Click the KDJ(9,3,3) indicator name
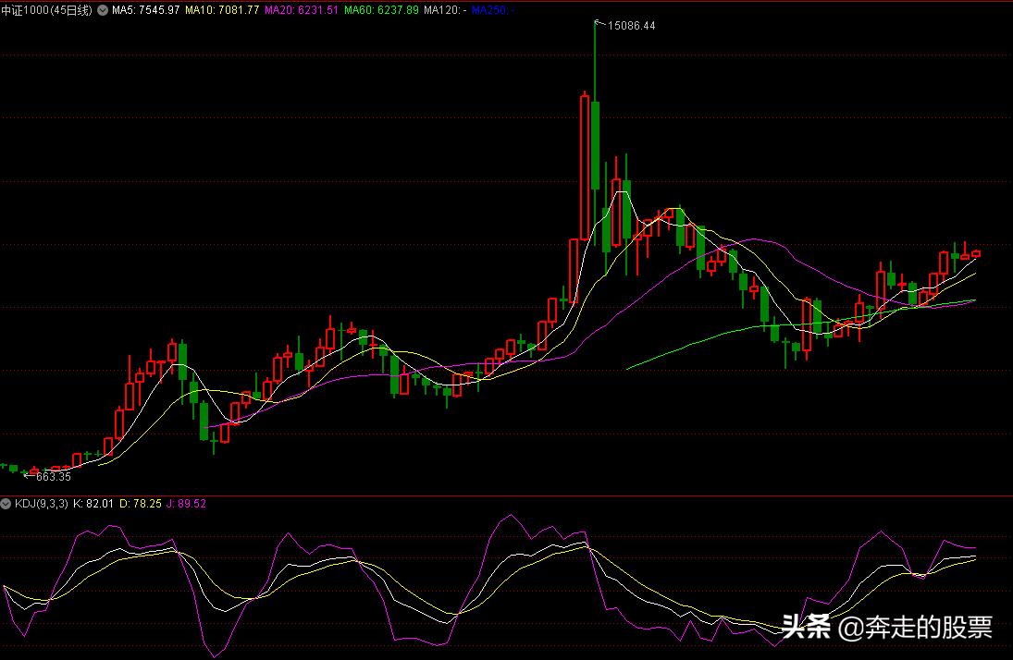This screenshot has height=660, width=1013. click(39, 504)
